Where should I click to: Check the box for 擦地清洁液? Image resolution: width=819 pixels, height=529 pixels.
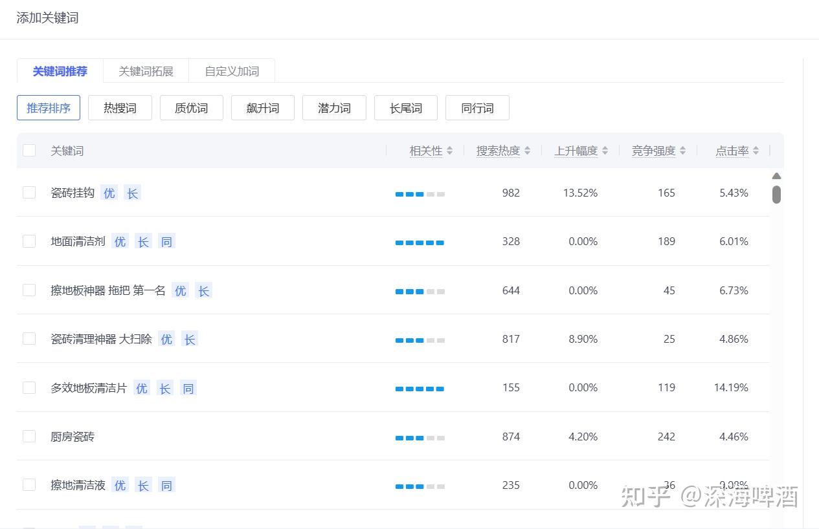tap(29, 484)
